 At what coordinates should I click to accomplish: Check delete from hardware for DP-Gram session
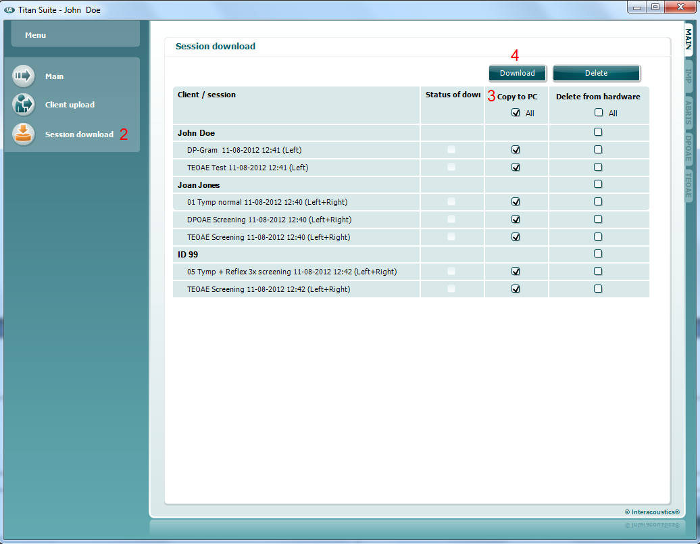598,149
